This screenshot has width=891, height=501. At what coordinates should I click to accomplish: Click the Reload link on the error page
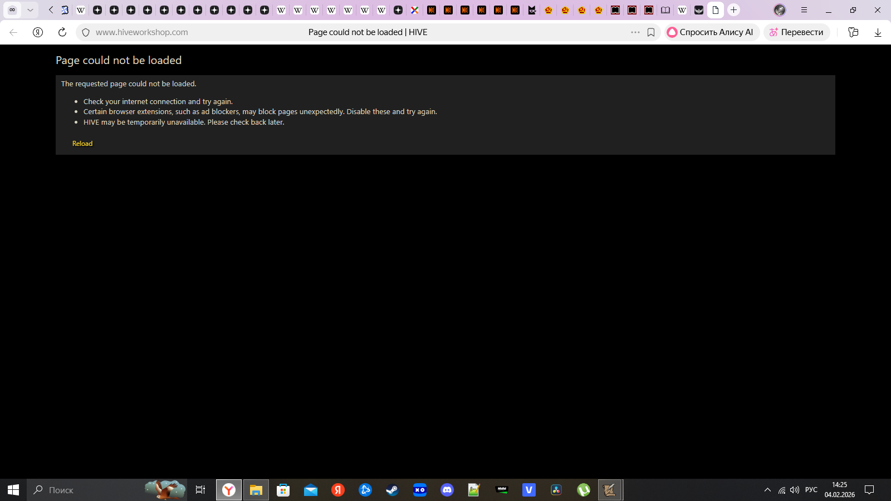click(x=82, y=144)
